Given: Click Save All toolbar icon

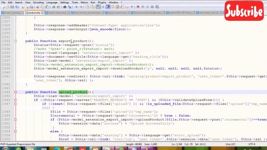Looking at the screenshot, I should click(17, 7).
